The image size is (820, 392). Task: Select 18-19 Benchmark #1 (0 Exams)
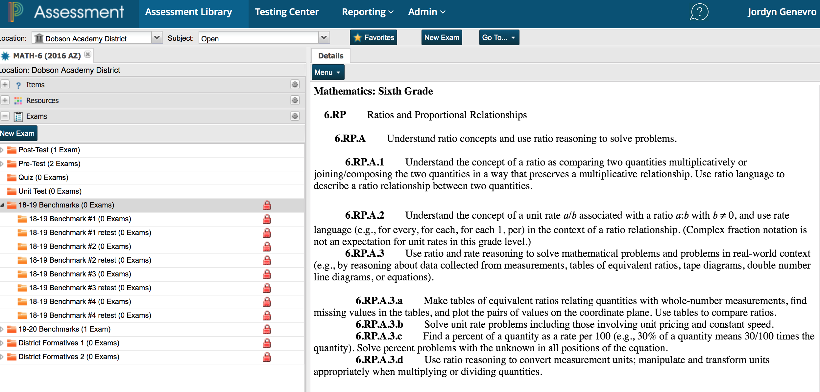[x=80, y=219]
